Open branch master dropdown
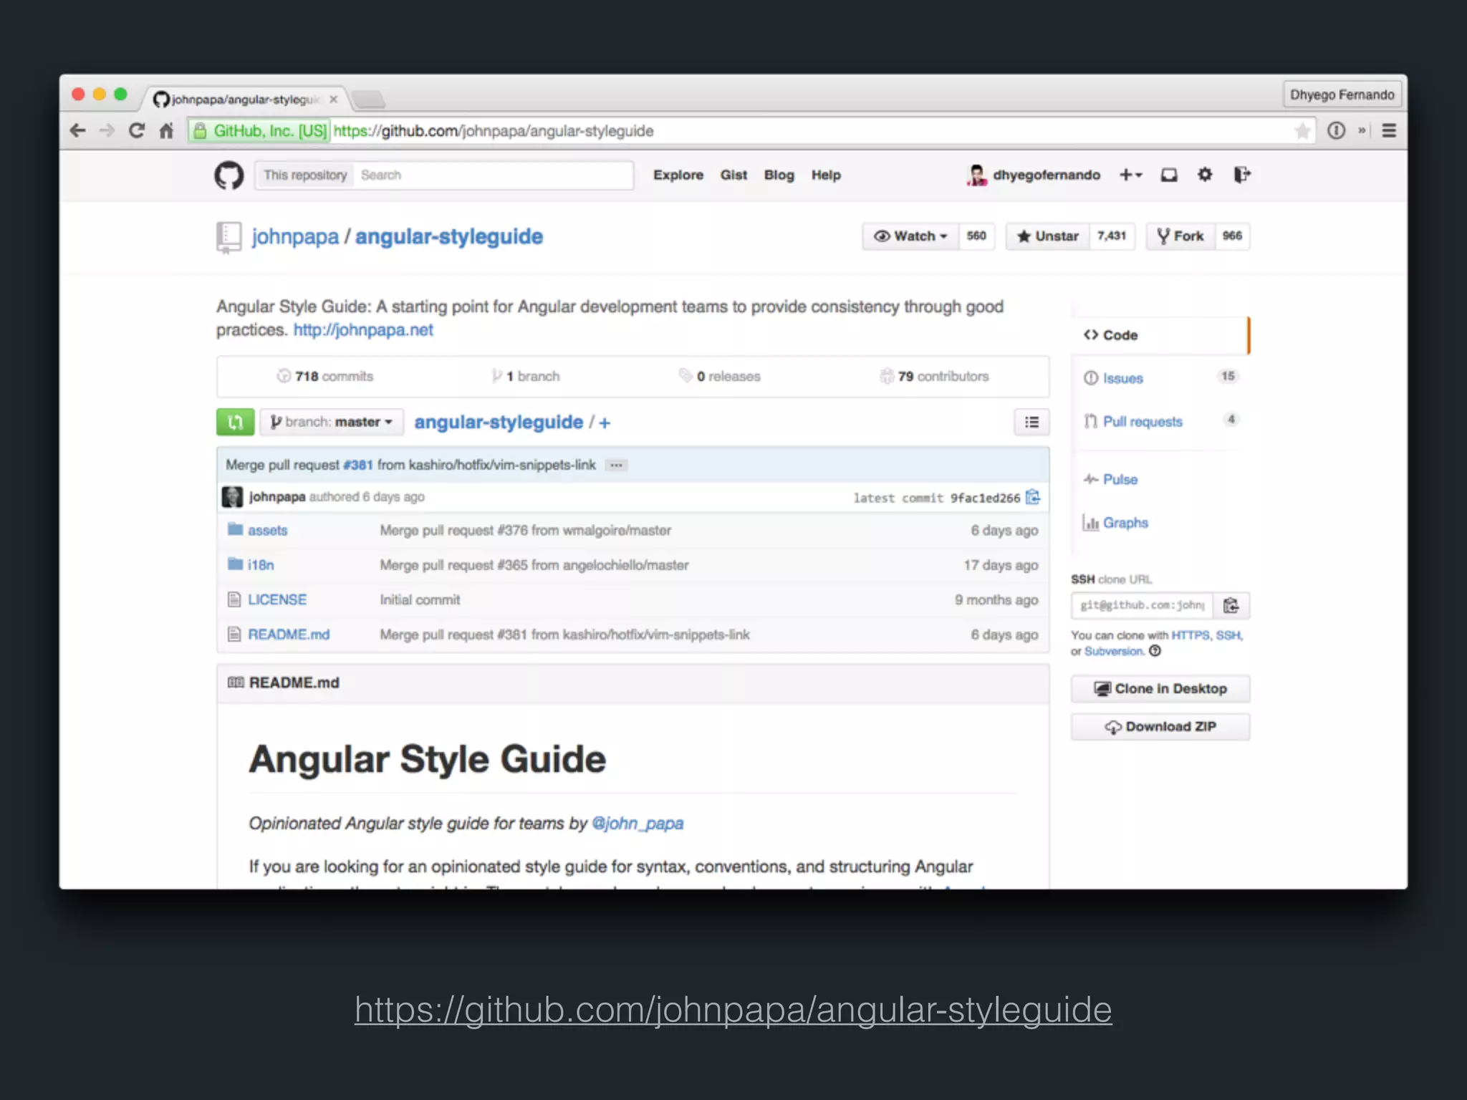This screenshot has height=1100, width=1467. [x=332, y=422]
